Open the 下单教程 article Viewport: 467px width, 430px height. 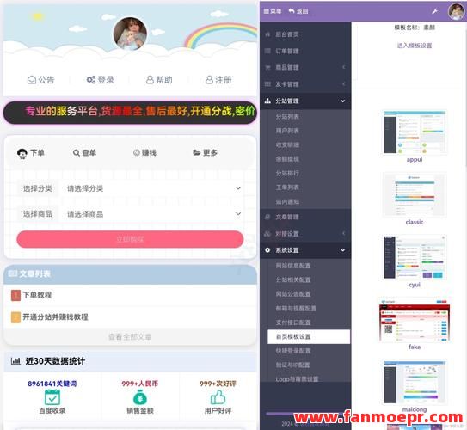click(37, 295)
